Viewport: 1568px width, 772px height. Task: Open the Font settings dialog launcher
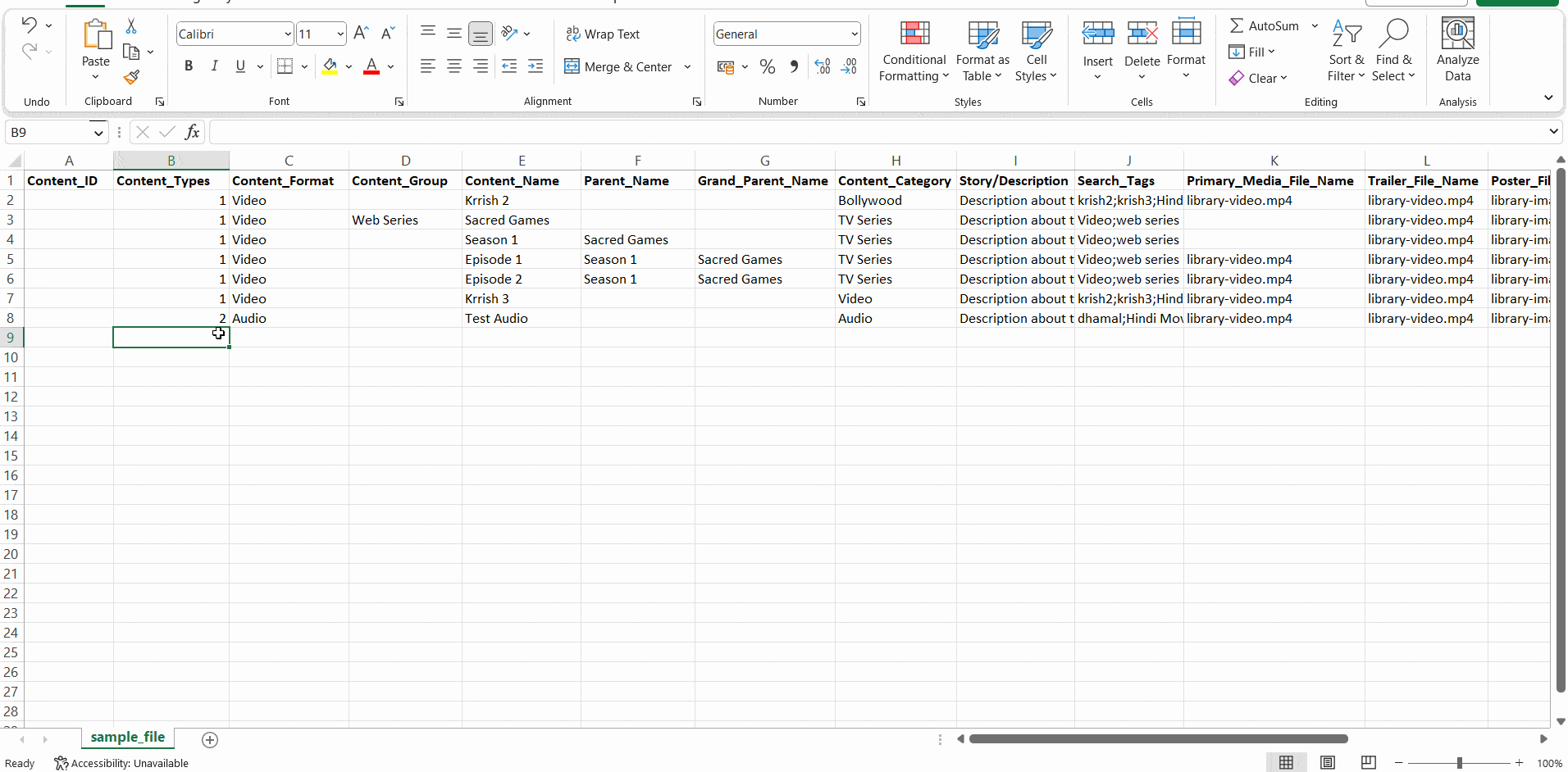pos(399,102)
